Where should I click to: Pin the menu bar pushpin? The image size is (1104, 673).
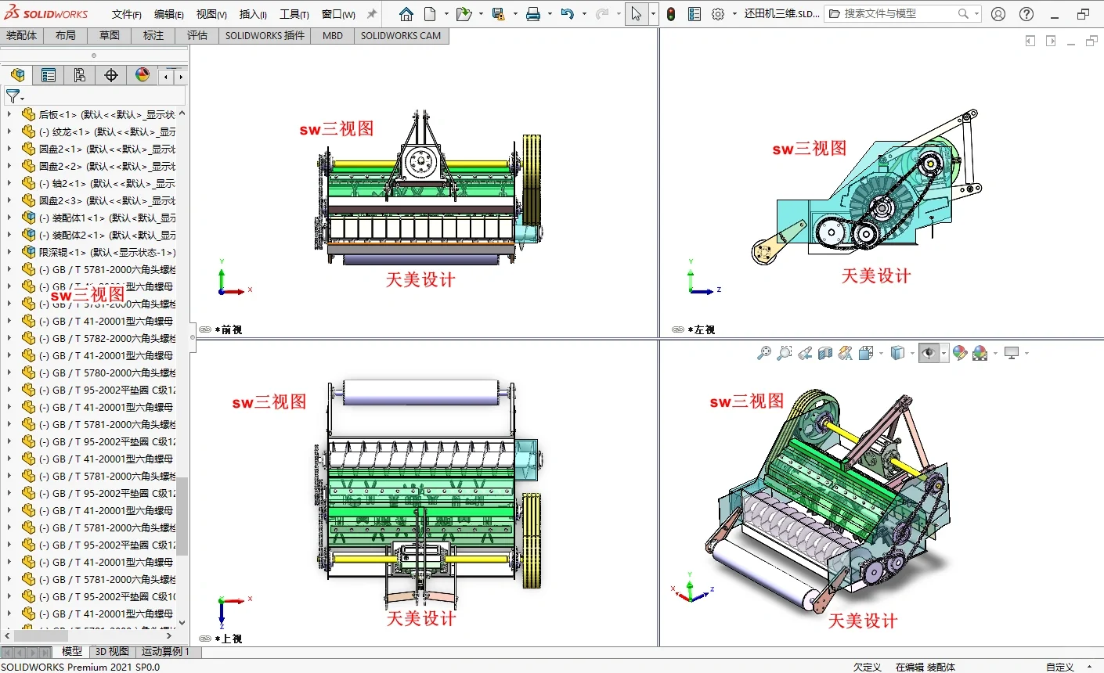coord(372,14)
